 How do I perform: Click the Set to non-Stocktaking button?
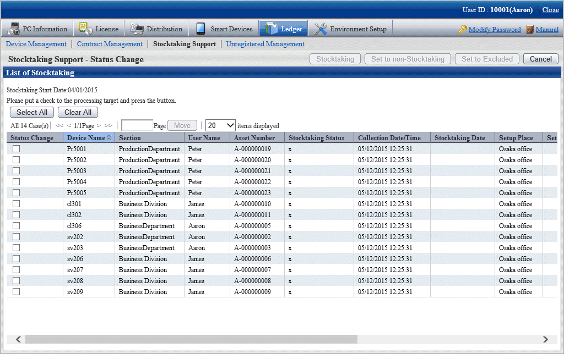pyautogui.click(x=408, y=59)
